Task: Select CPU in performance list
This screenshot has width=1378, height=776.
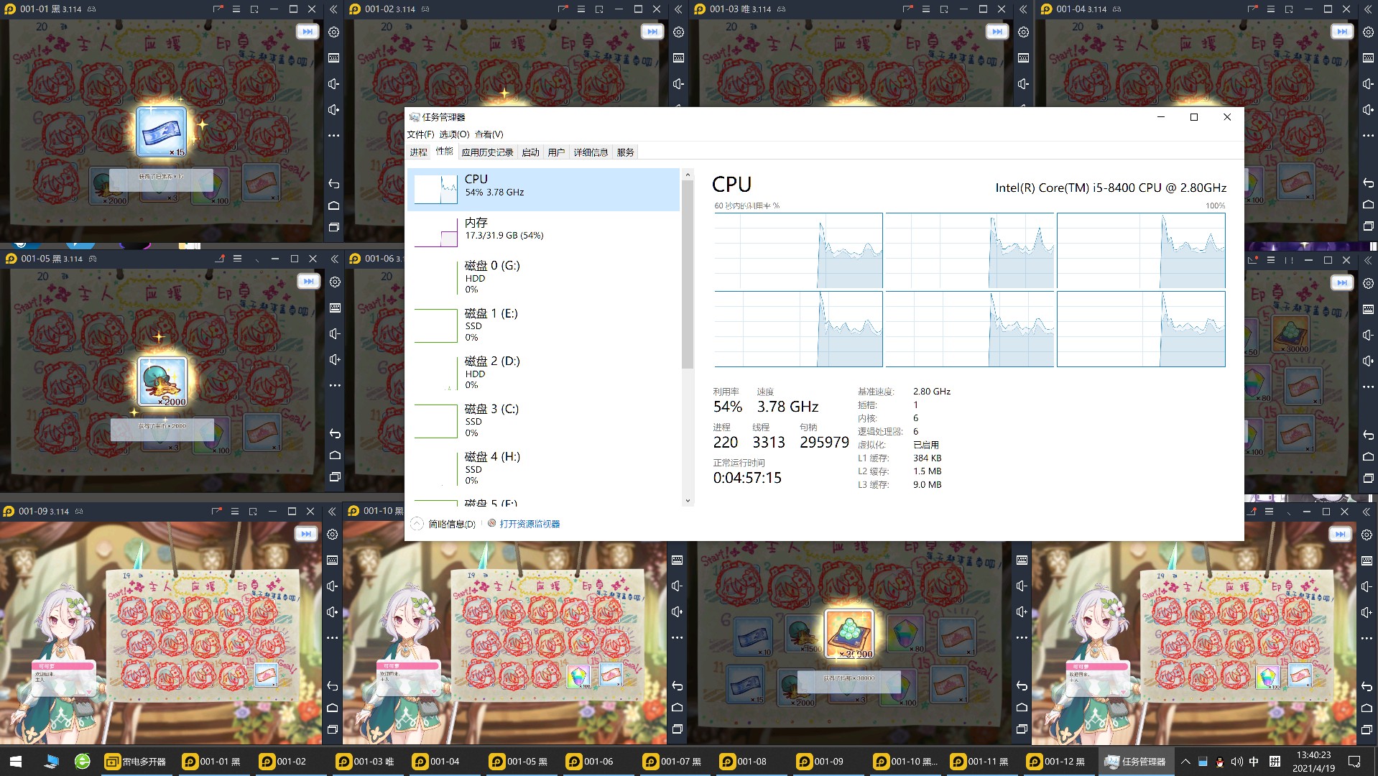Action: 543,189
